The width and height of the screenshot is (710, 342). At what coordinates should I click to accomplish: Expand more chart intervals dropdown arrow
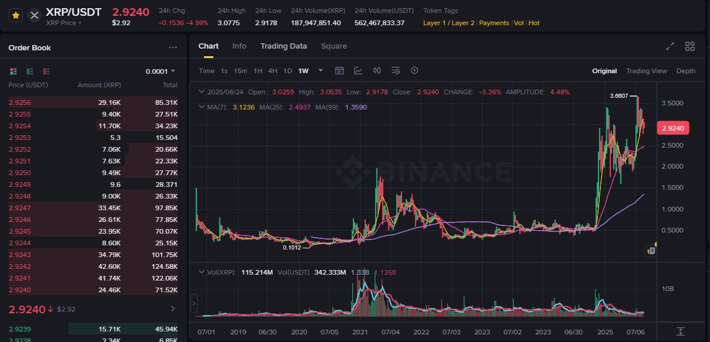point(321,71)
